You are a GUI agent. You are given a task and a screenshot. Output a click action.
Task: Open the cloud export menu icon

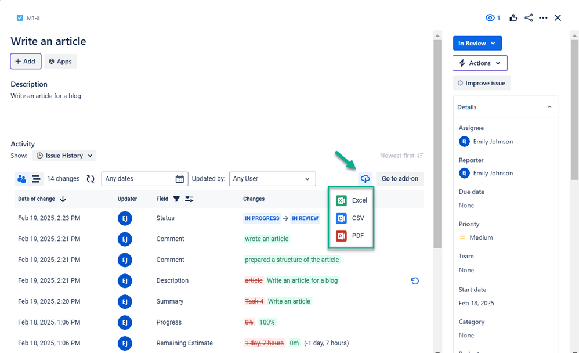pyautogui.click(x=365, y=179)
